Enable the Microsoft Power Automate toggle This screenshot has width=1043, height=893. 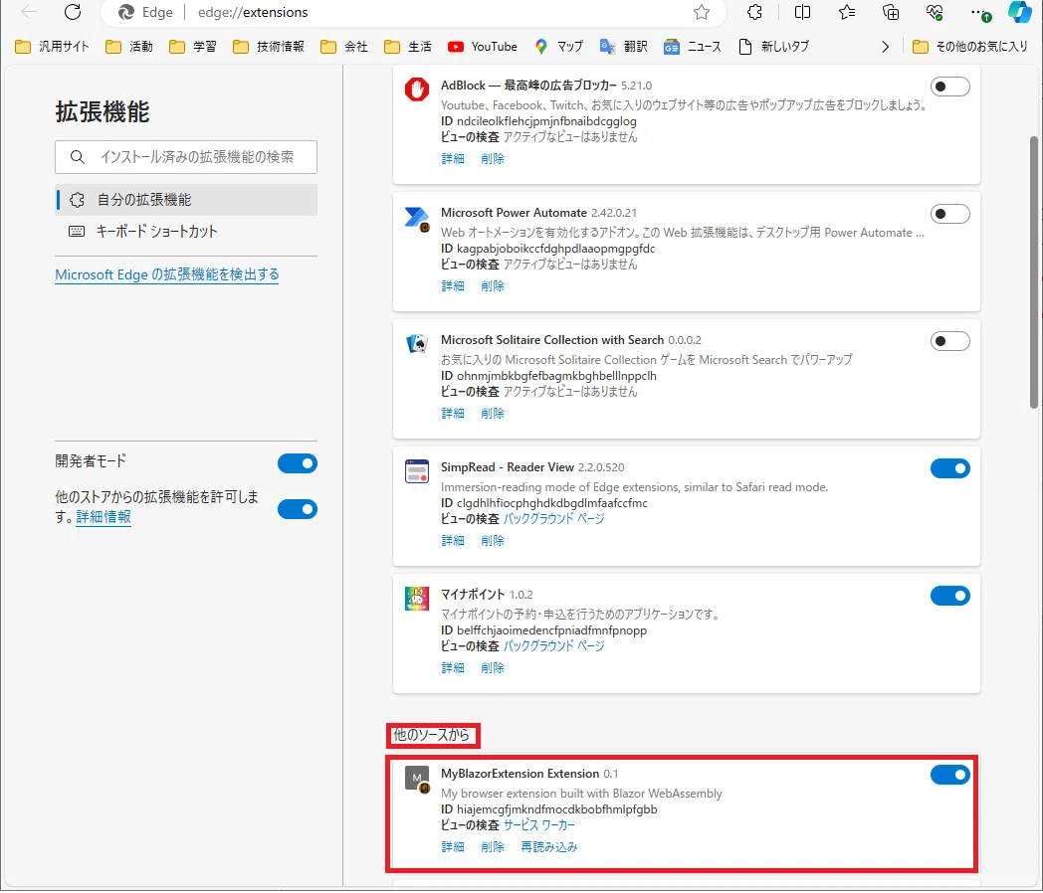tap(949, 214)
